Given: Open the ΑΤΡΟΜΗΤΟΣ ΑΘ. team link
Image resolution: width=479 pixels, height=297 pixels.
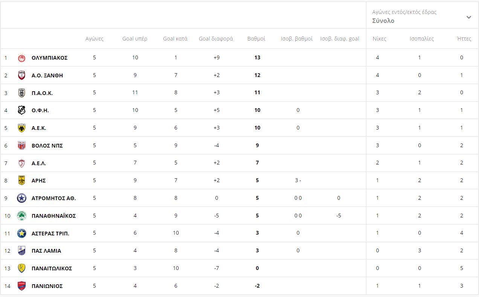Looking at the screenshot, I should coord(54,198).
